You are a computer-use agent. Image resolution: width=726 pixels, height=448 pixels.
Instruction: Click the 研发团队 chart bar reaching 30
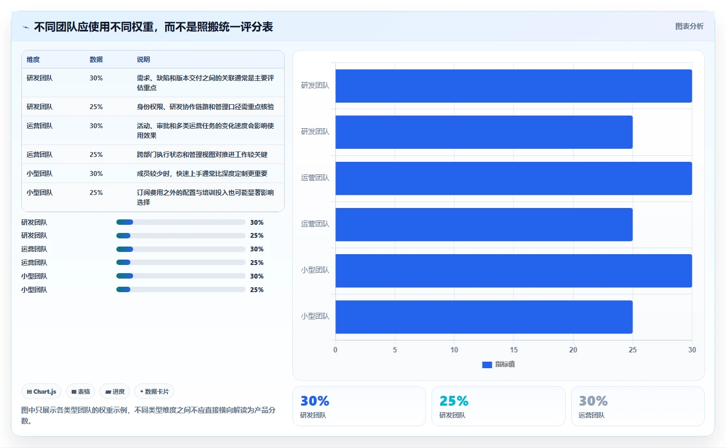[514, 86]
